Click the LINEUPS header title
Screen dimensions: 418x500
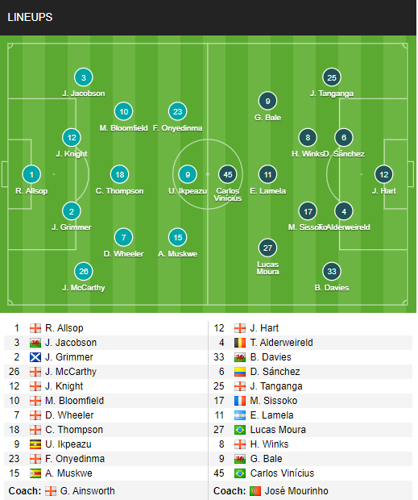pyautogui.click(x=30, y=17)
